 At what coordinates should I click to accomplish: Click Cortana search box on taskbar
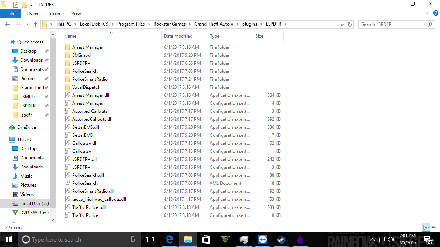pos(79,239)
